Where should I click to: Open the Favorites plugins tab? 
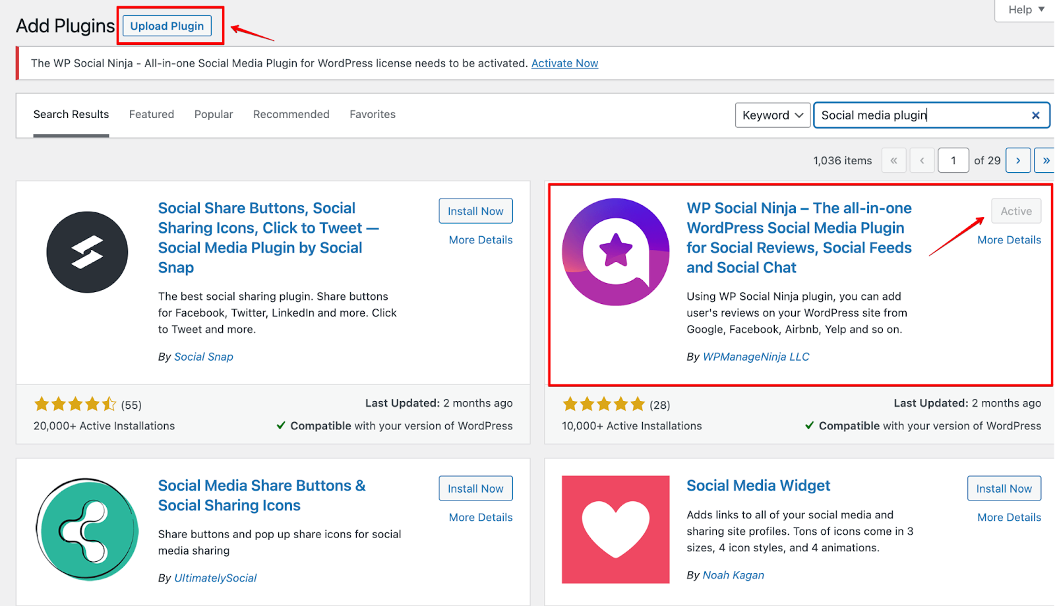(x=373, y=115)
